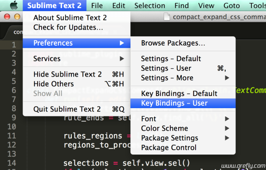Open the Apple menu

click(14, 5)
